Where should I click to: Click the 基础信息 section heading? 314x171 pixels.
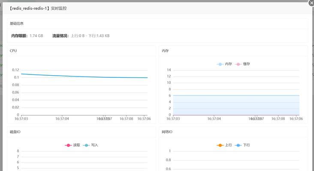(x=17, y=24)
